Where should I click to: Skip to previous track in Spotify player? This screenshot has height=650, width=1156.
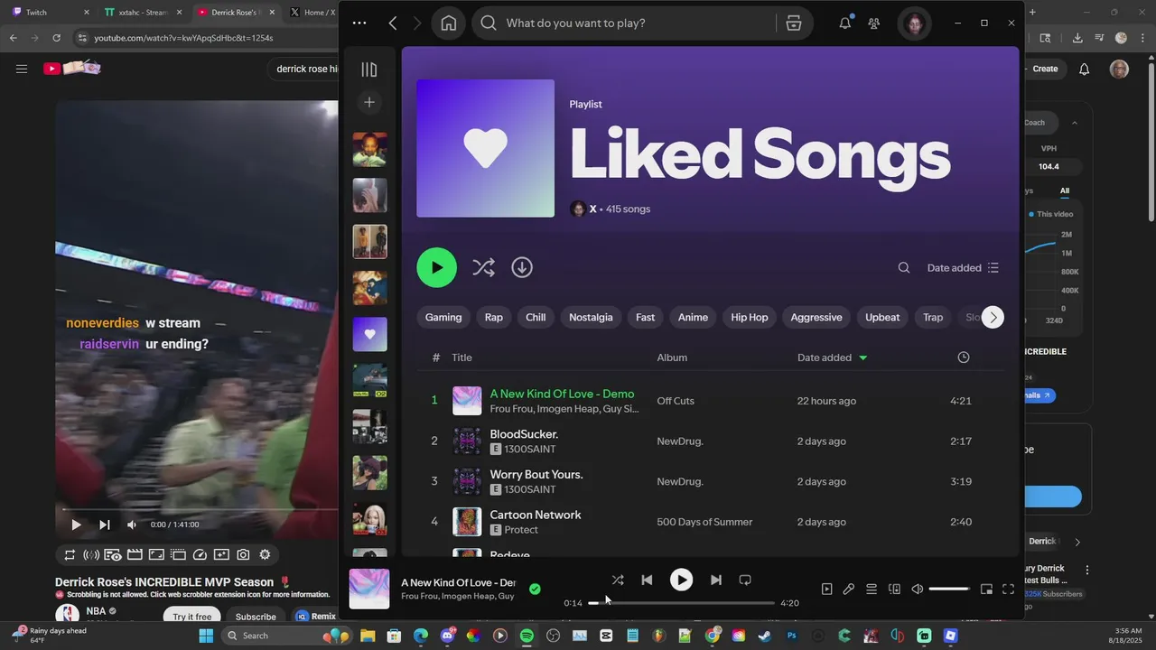coord(647,580)
